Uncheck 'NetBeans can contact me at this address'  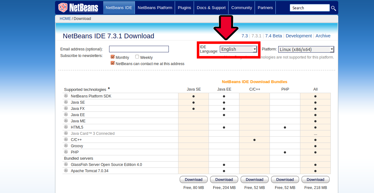[x=113, y=63]
